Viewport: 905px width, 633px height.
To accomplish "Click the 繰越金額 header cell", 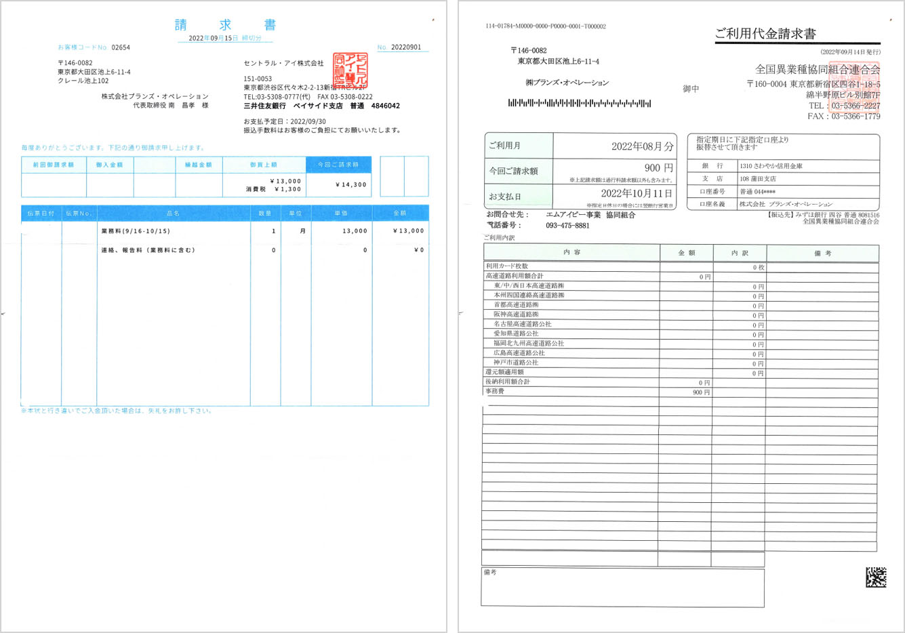I will tap(199, 165).
